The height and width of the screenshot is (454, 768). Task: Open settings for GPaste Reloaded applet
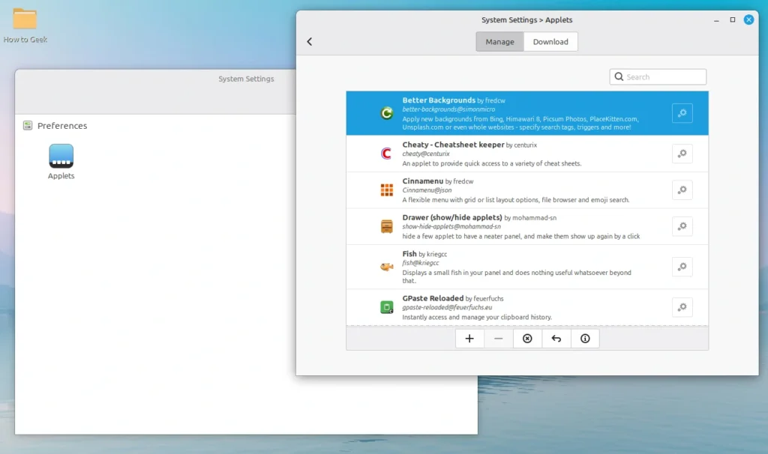(x=682, y=307)
